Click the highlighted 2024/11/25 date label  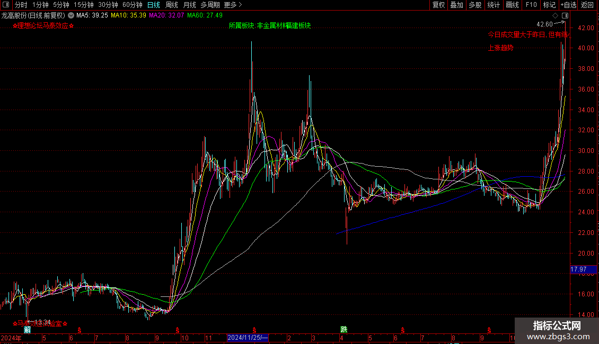(248, 338)
